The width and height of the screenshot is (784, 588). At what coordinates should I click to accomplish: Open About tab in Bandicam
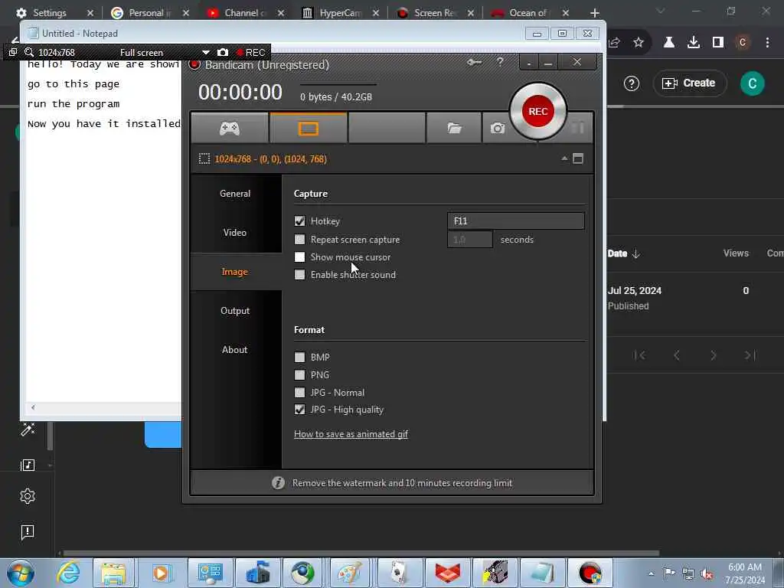[x=235, y=349]
